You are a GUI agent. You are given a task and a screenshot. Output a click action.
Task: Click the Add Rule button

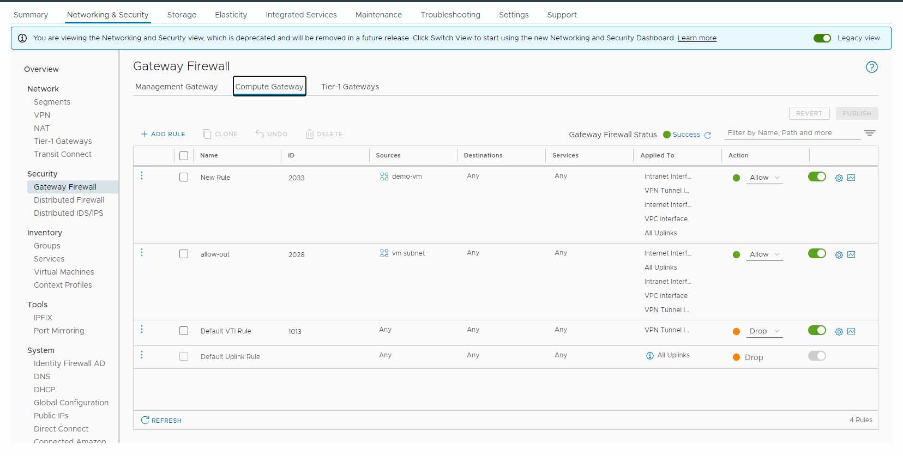[x=163, y=134]
